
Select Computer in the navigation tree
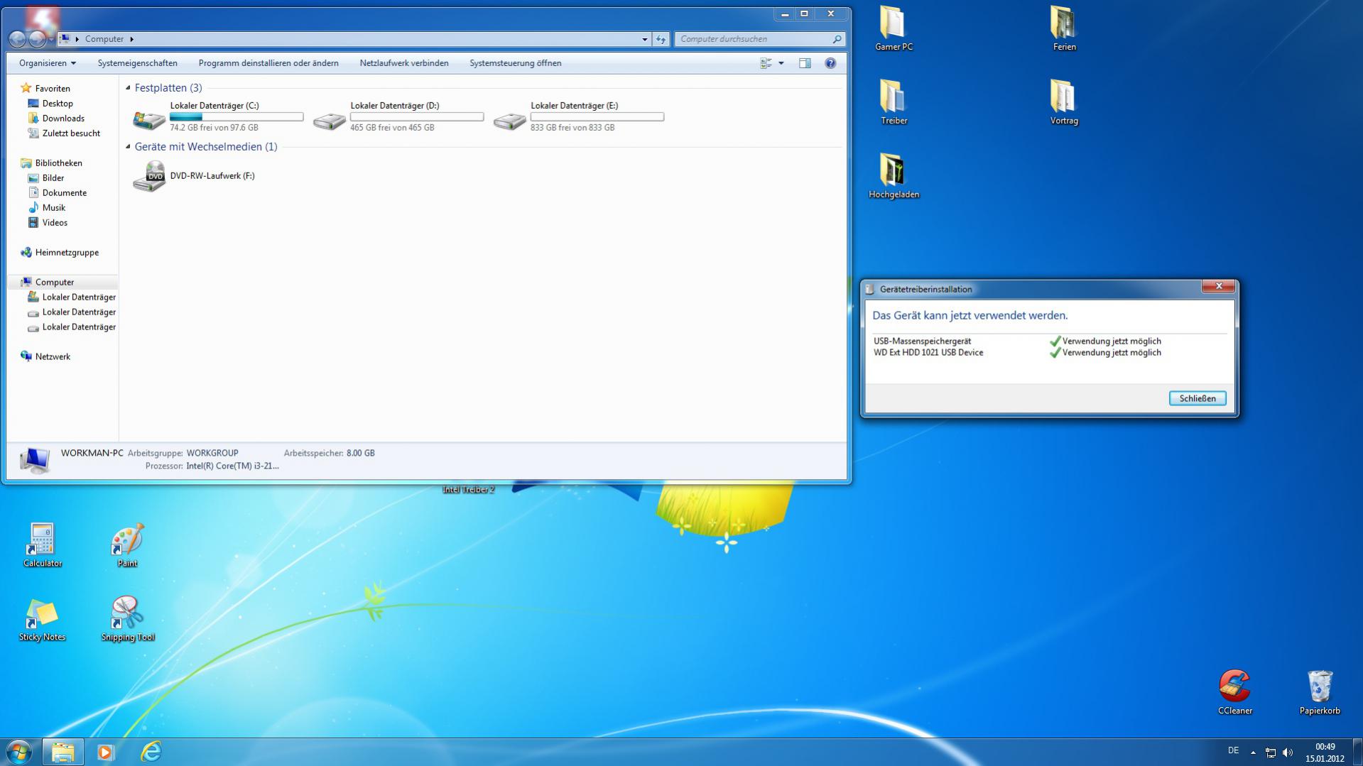55,283
